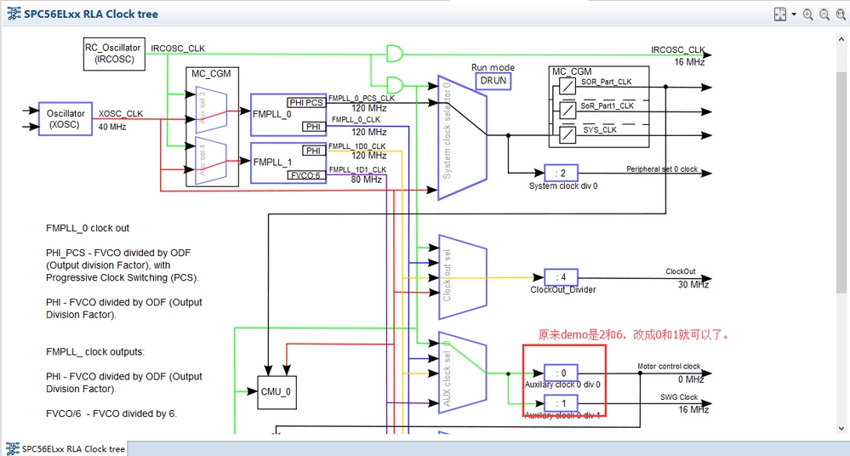Click the SYS_CLK divider box
The height and width of the screenshot is (456, 850).
tap(568, 134)
